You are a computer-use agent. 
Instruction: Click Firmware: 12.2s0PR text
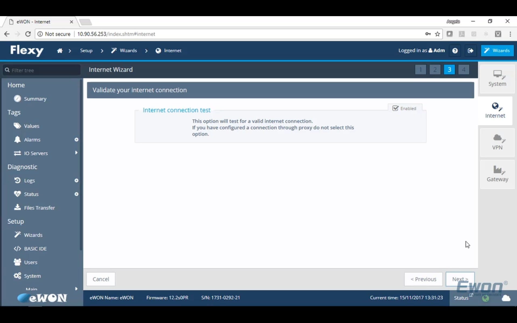point(167,297)
